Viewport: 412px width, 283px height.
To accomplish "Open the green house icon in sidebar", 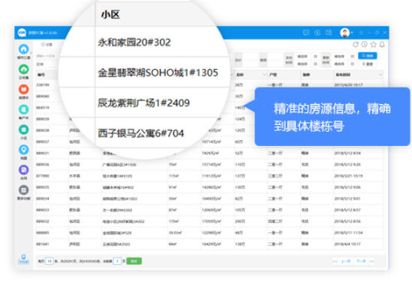I will point(24,69).
